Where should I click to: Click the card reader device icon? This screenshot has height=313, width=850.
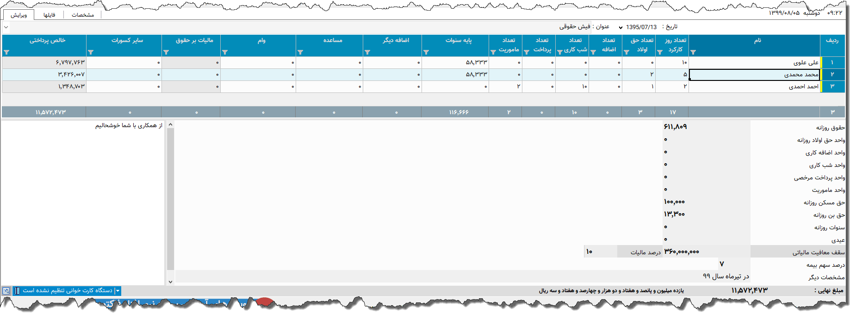[17, 291]
